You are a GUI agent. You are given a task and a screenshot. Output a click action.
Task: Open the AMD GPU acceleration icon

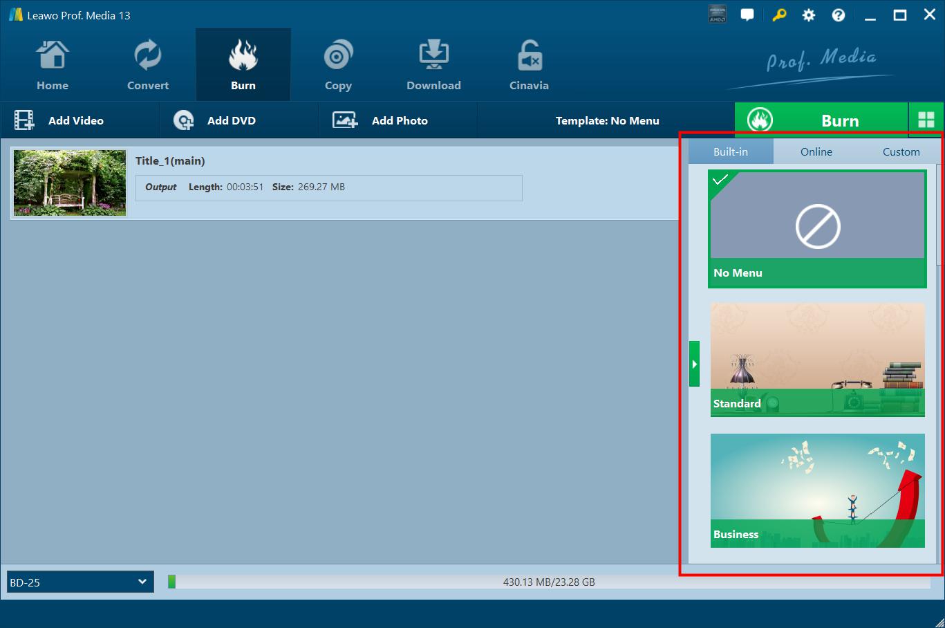tap(718, 15)
